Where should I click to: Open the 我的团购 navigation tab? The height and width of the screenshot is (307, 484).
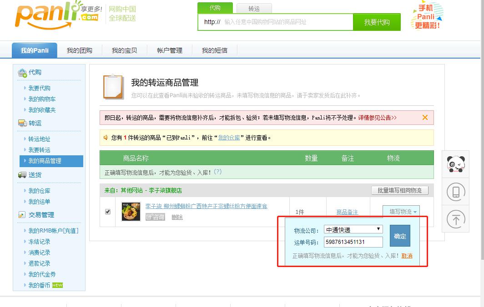click(79, 50)
